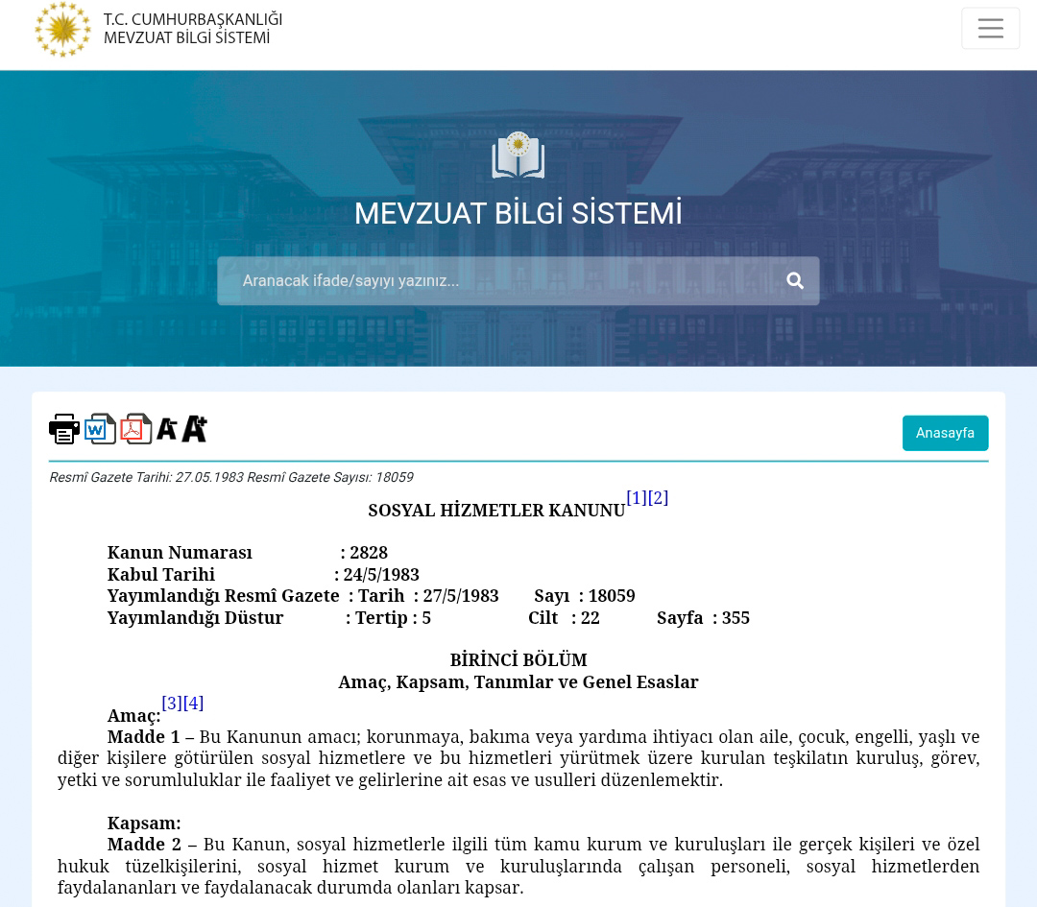This screenshot has height=907, width=1037.
Task: Click the presidential seal logo
Action: [x=62, y=29]
